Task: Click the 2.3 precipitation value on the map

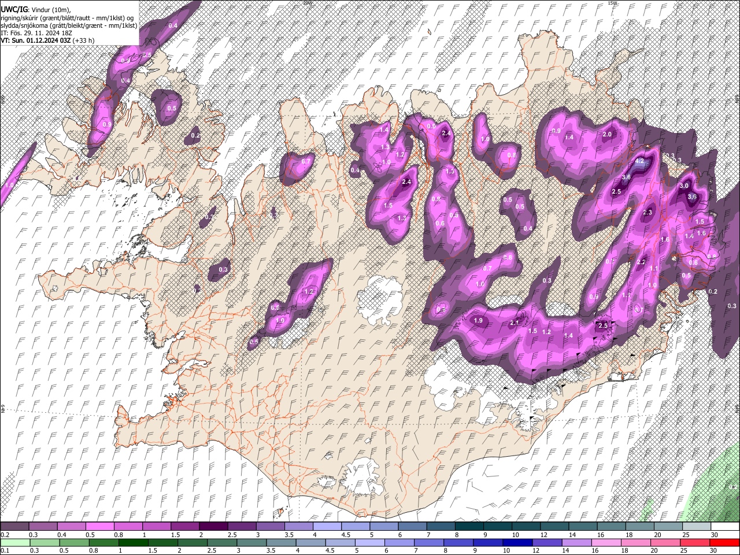Action: (647, 213)
